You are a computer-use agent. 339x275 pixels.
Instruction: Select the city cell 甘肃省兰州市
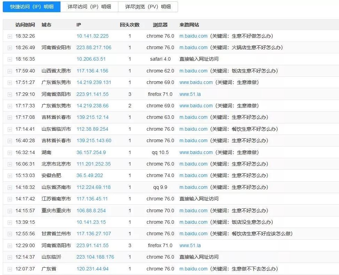click(x=56, y=234)
